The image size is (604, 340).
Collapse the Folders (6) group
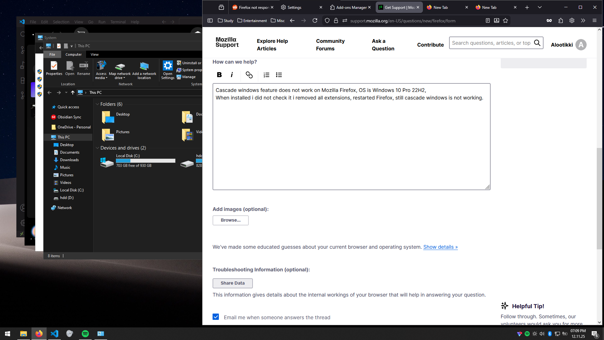coord(97,104)
